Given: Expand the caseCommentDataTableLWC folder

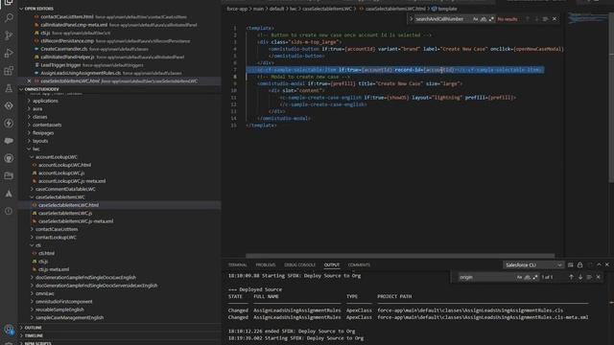Looking at the screenshot, I should [x=65, y=189].
